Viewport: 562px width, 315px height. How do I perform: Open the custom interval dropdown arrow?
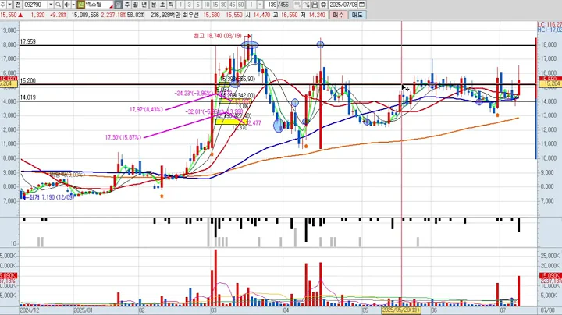tap(260, 5)
